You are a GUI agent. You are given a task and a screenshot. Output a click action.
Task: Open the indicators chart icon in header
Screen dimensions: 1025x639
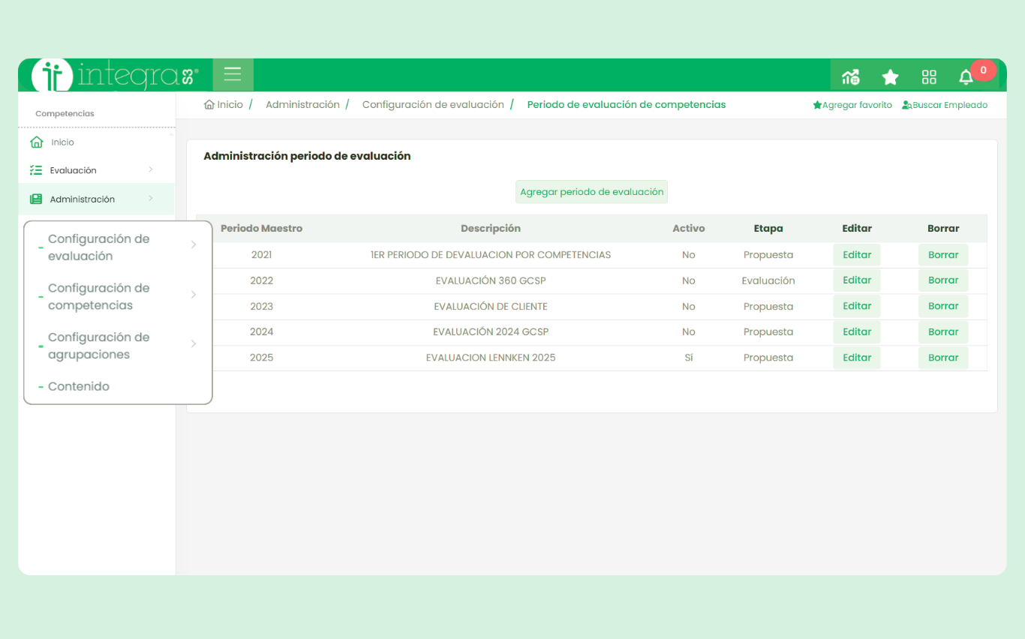click(851, 76)
